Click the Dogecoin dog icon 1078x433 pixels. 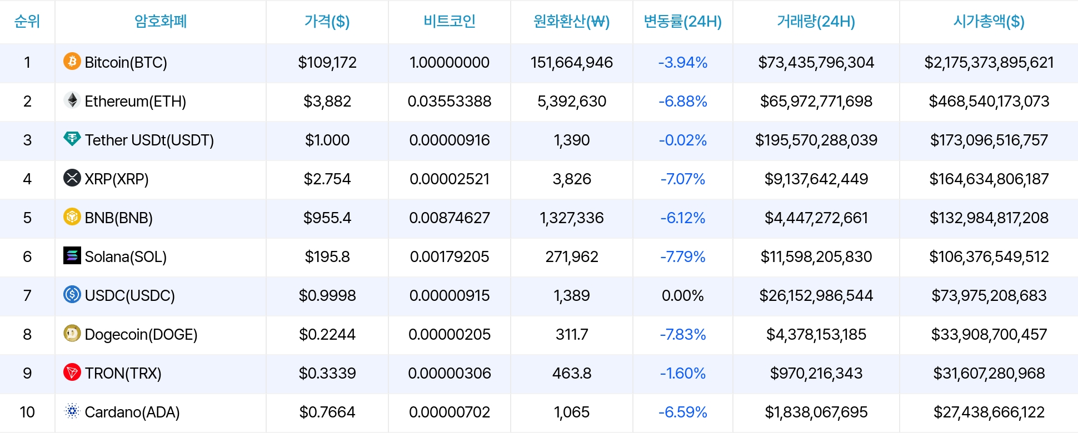tap(72, 333)
